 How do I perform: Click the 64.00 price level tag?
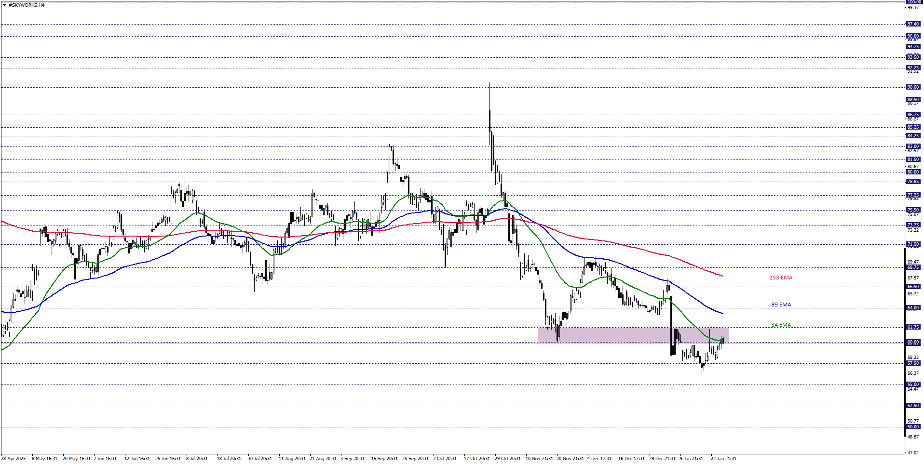(913, 308)
